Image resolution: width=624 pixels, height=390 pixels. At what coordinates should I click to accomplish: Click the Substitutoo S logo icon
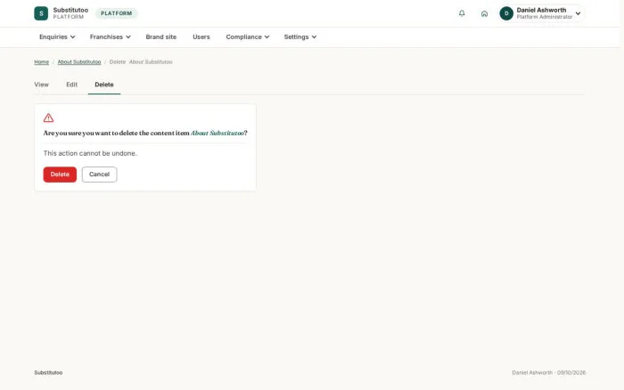[x=41, y=13]
